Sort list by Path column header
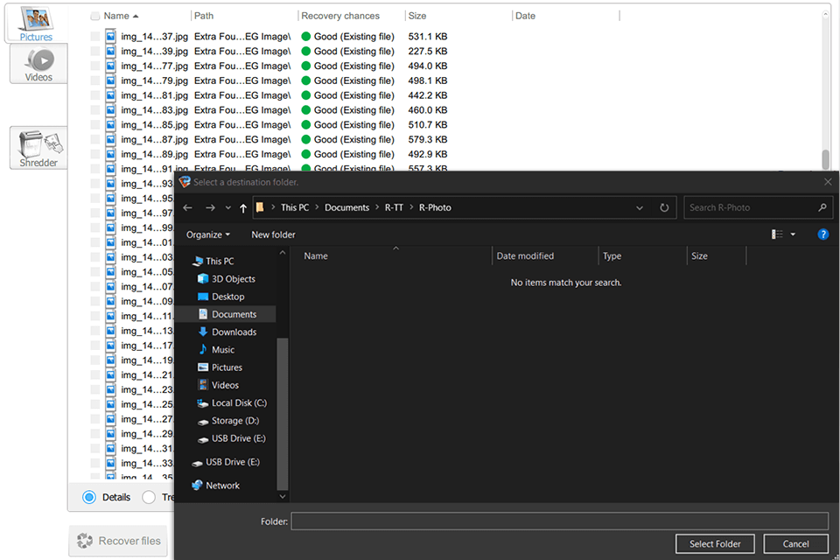This screenshot has height=560, width=840. [204, 16]
